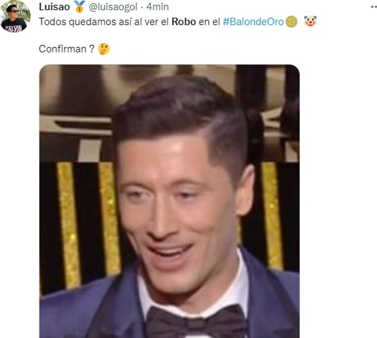The height and width of the screenshot is (338, 377).
Task: Open Luisao's profile picture avatar
Action: click(15, 16)
